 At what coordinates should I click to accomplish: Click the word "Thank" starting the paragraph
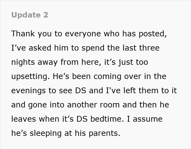point(23,34)
